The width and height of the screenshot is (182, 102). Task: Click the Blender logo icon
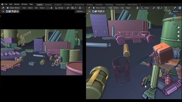pyautogui.click(x=2, y=5)
